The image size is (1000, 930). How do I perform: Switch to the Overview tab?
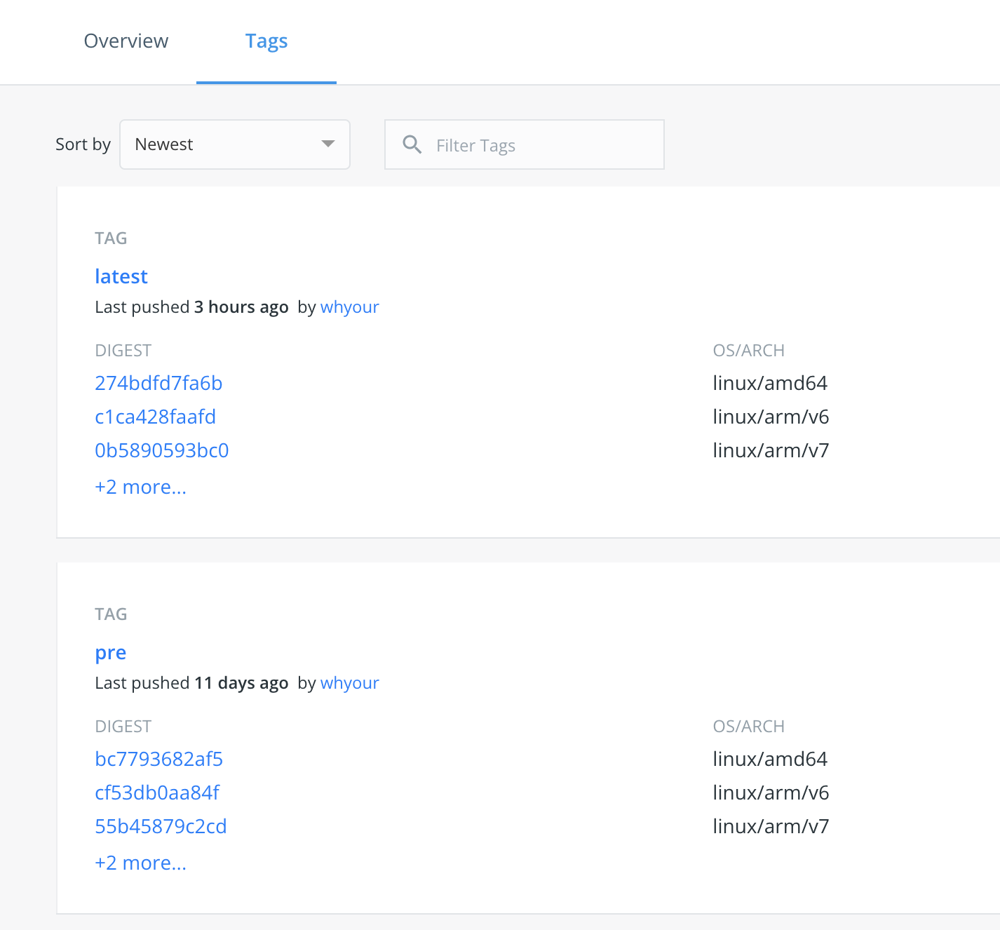(126, 41)
